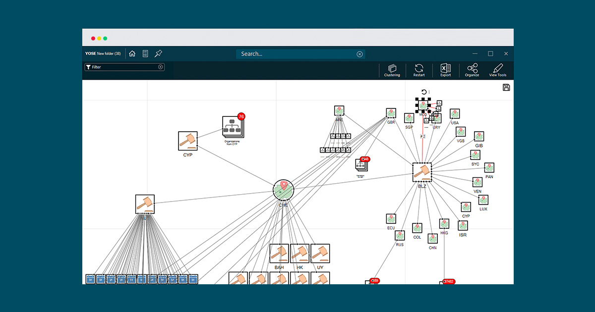Select the CYP gavel node on the left
The width and height of the screenshot is (595, 312).
(188, 141)
